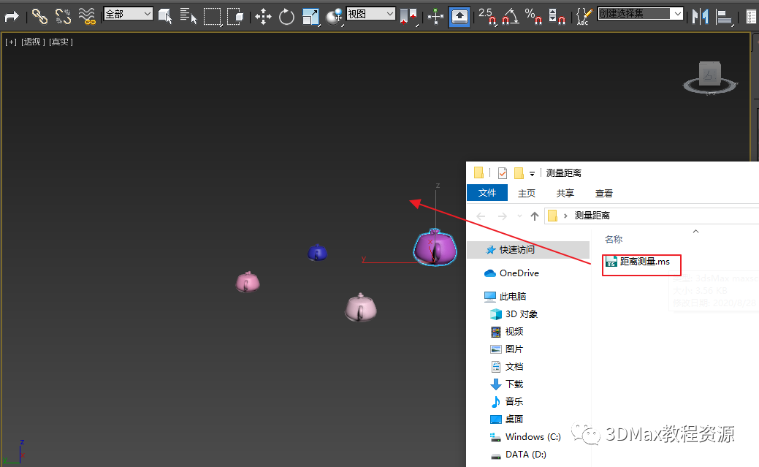Open the Align tool
The height and width of the screenshot is (467, 759).
click(725, 15)
